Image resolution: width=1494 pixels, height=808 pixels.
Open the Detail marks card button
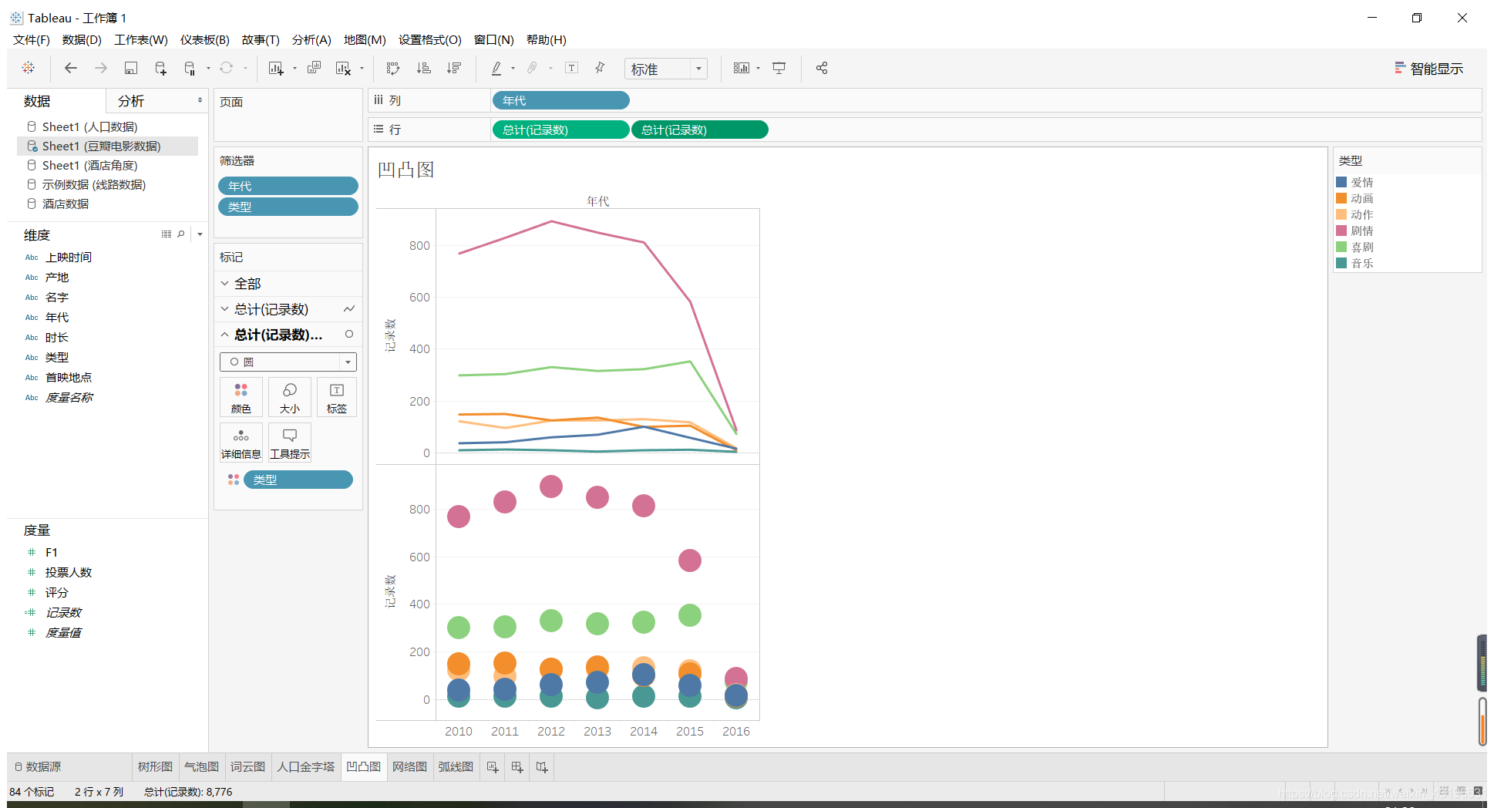coord(241,443)
